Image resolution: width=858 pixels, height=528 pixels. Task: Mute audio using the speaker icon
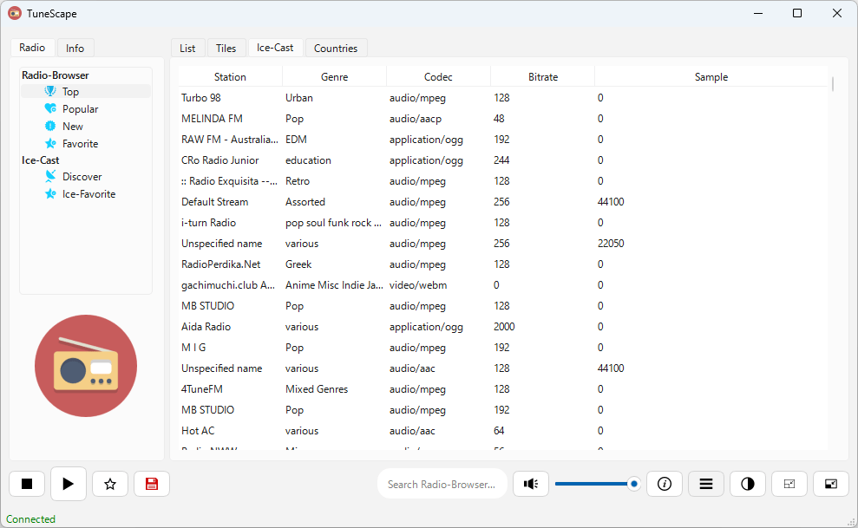(531, 484)
